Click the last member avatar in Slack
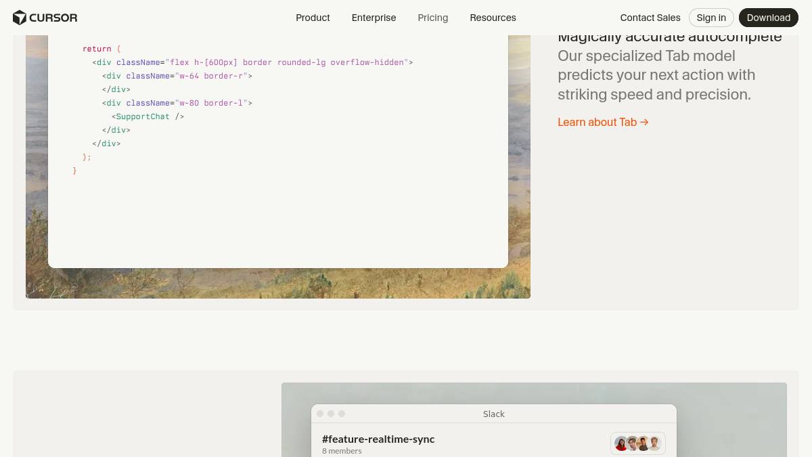Image resolution: width=812 pixels, height=457 pixels. 654,443
